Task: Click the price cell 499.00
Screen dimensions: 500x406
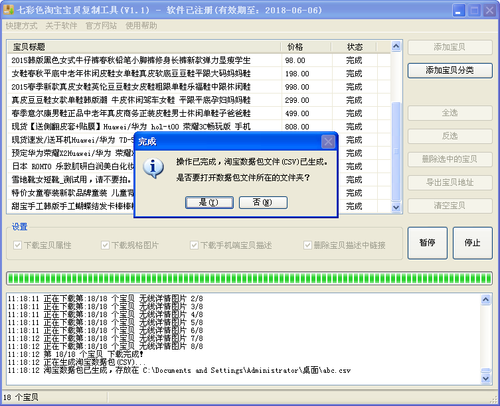Action: click(x=297, y=113)
